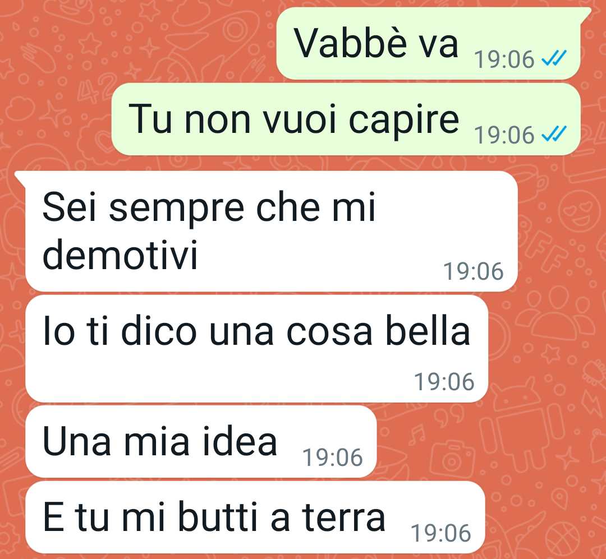Tap the 'Vabbè va' sent message bubble
This screenshot has height=559, width=606.
[x=429, y=43]
